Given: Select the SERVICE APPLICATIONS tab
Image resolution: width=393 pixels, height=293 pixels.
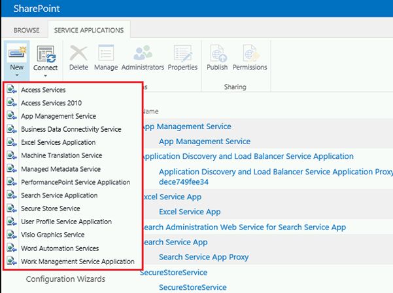Looking at the screenshot, I should pos(89,30).
